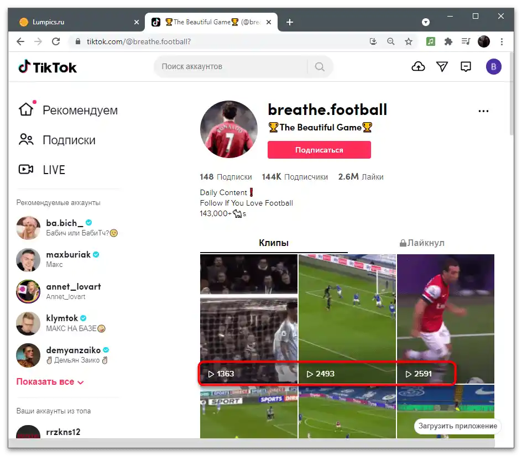Select The Beautiful Game browser tab
This screenshot has width=522, height=456.
click(x=211, y=22)
